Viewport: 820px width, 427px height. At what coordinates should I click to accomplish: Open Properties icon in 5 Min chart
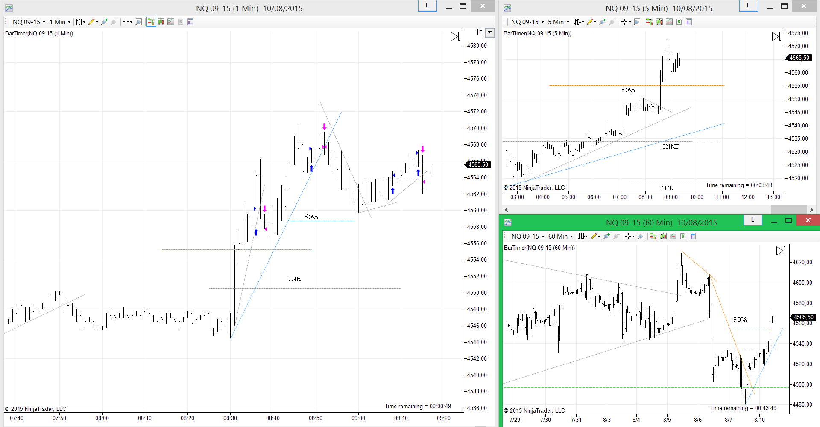click(x=689, y=22)
